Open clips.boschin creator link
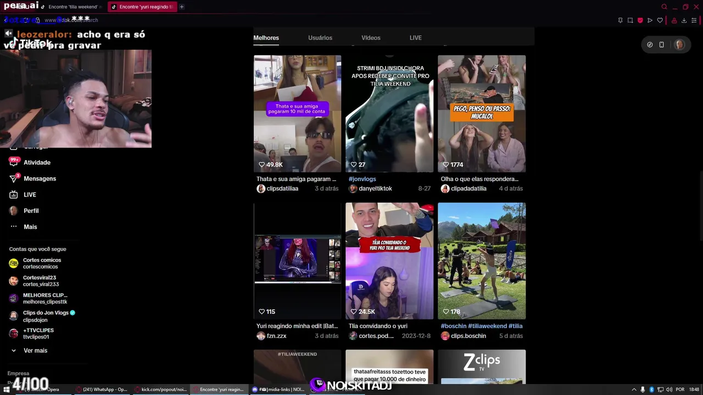The width and height of the screenshot is (703, 395). [468, 336]
